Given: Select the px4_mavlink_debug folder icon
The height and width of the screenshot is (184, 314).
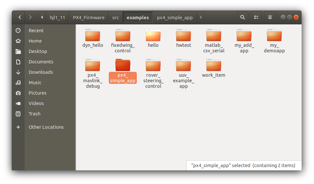Looking at the screenshot, I should pos(93,65).
